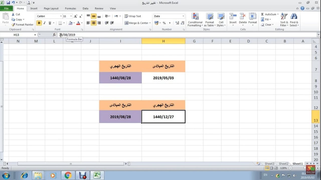Apply the red Font Color

pyautogui.click(x=78, y=23)
